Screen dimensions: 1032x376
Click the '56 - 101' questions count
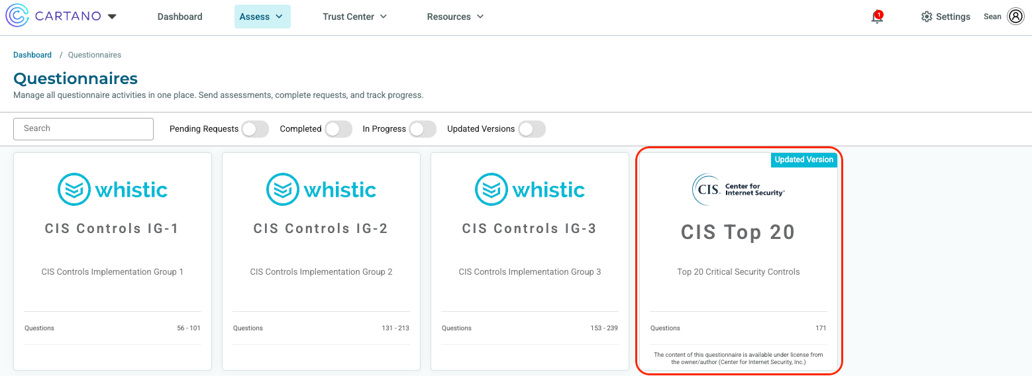point(189,328)
